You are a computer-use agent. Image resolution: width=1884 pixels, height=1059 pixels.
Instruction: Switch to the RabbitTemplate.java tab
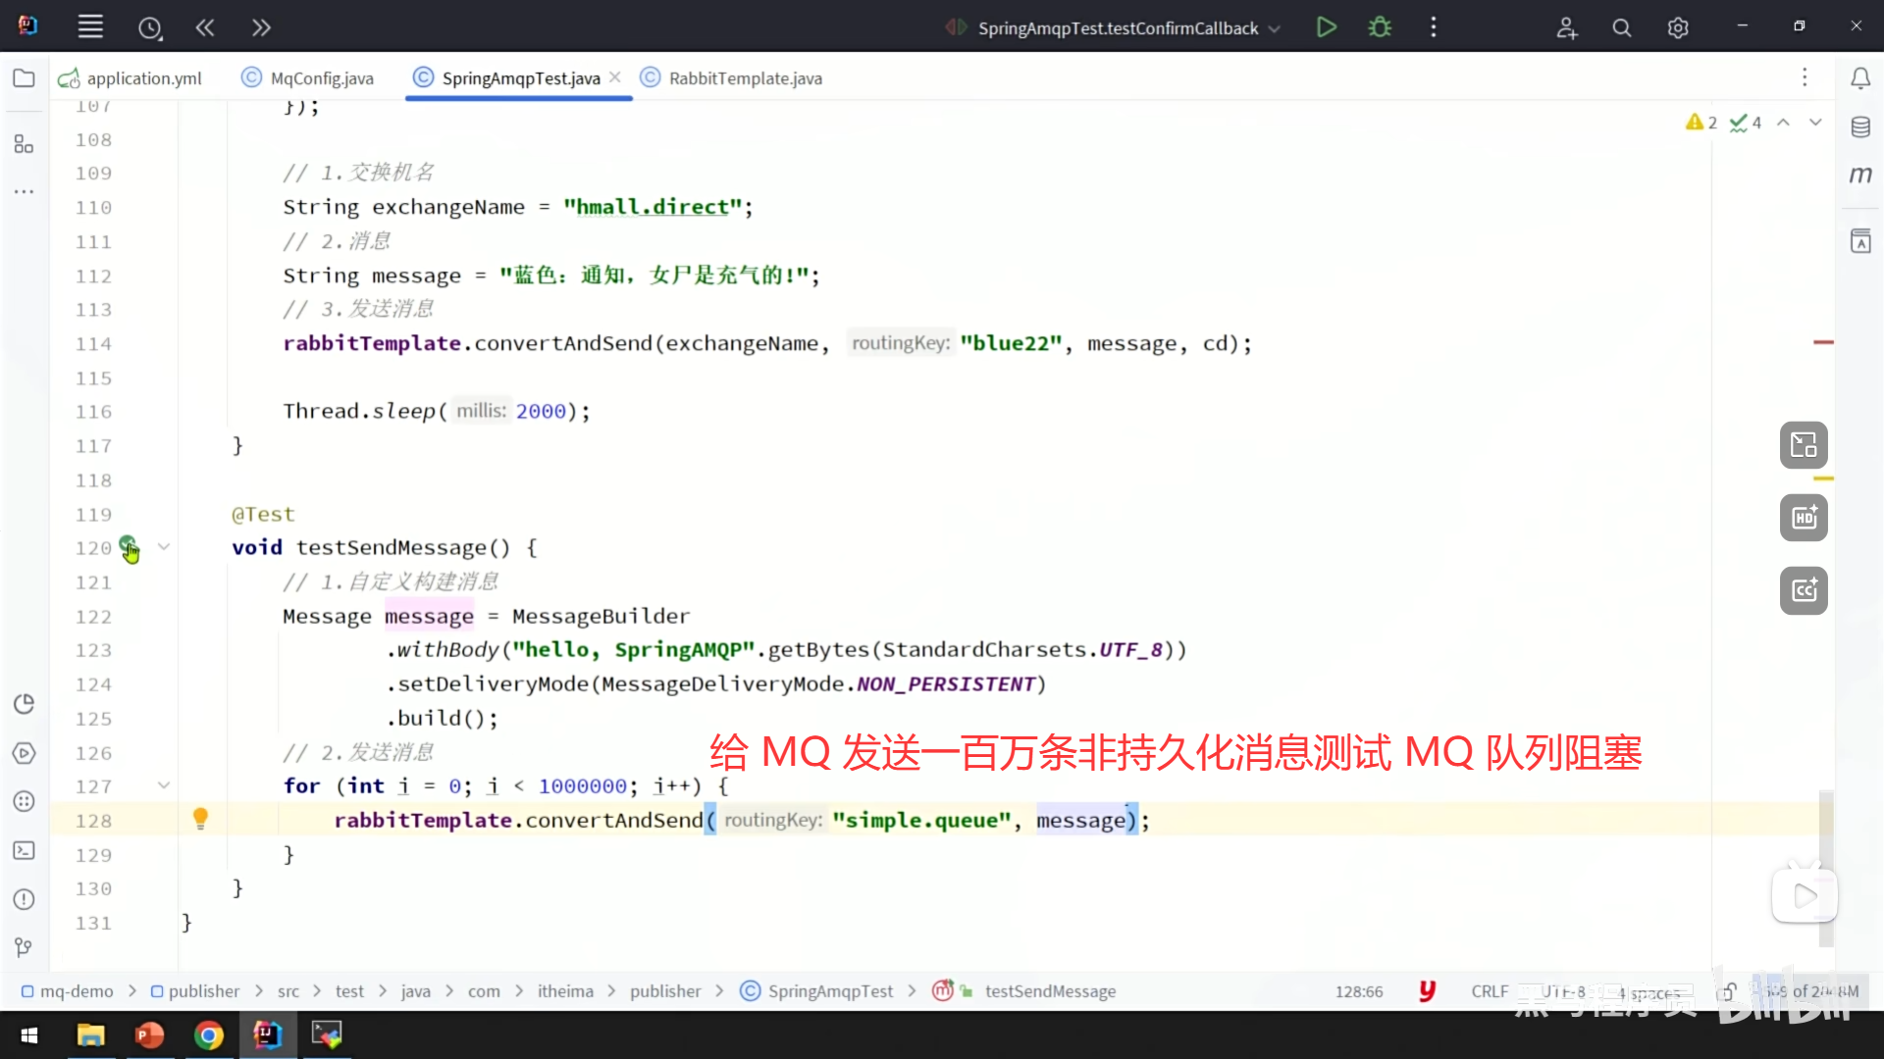(x=745, y=78)
